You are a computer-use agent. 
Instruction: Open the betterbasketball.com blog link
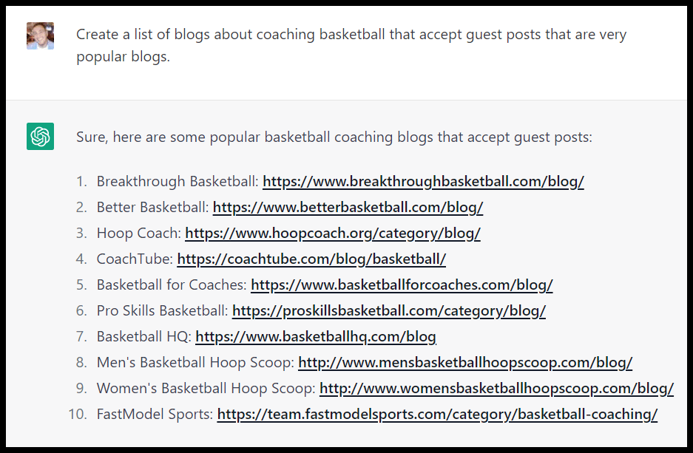[x=348, y=208]
